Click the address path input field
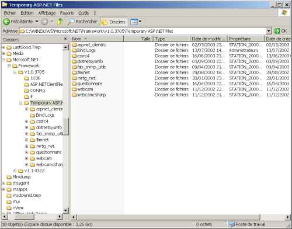This screenshot has width=292, height=229. (x=143, y=31)
